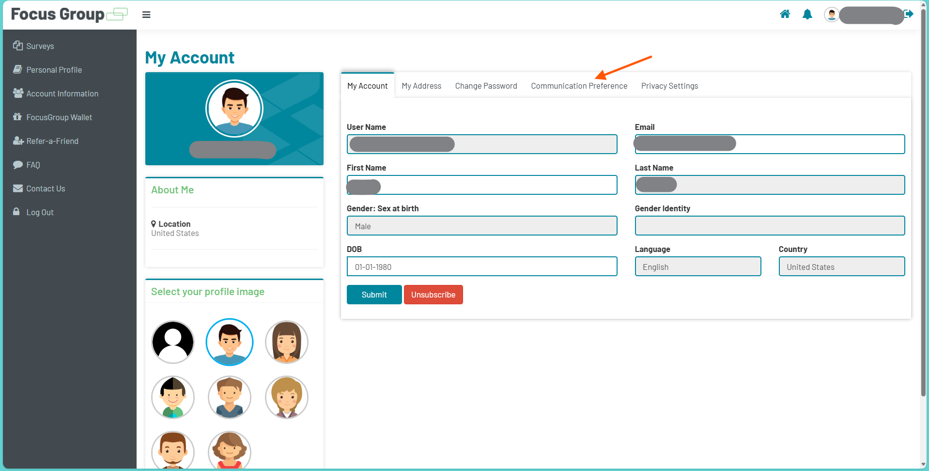Click the logout arrow icon in header
The height and width of the screenshot is (471, 929).
(x=909, y=14)
